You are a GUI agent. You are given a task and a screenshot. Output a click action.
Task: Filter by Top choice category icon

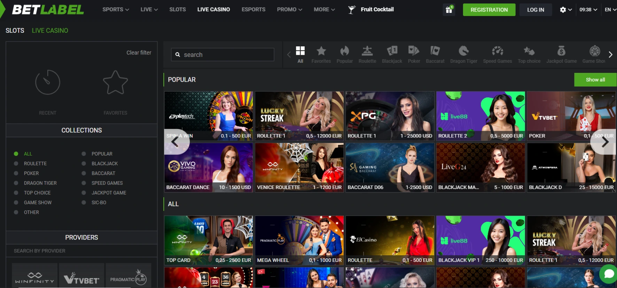tap(529, 51)
